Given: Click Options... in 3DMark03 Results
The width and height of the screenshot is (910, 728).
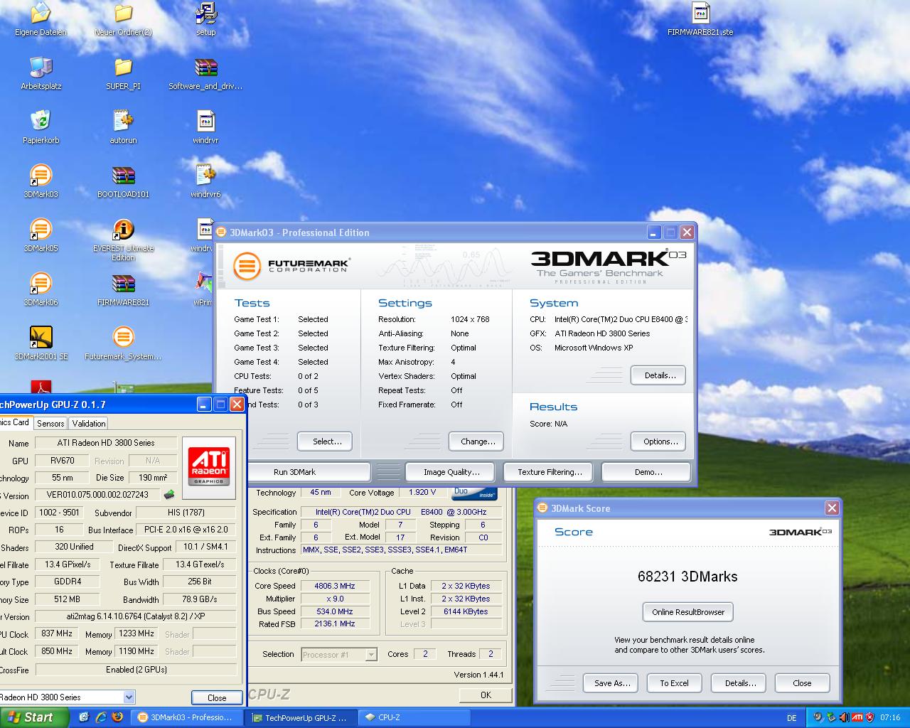Looking at the screenshot, I should pyautogui.click(x=660, y=441).
